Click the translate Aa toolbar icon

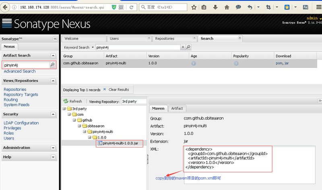[x=305, y=7]
